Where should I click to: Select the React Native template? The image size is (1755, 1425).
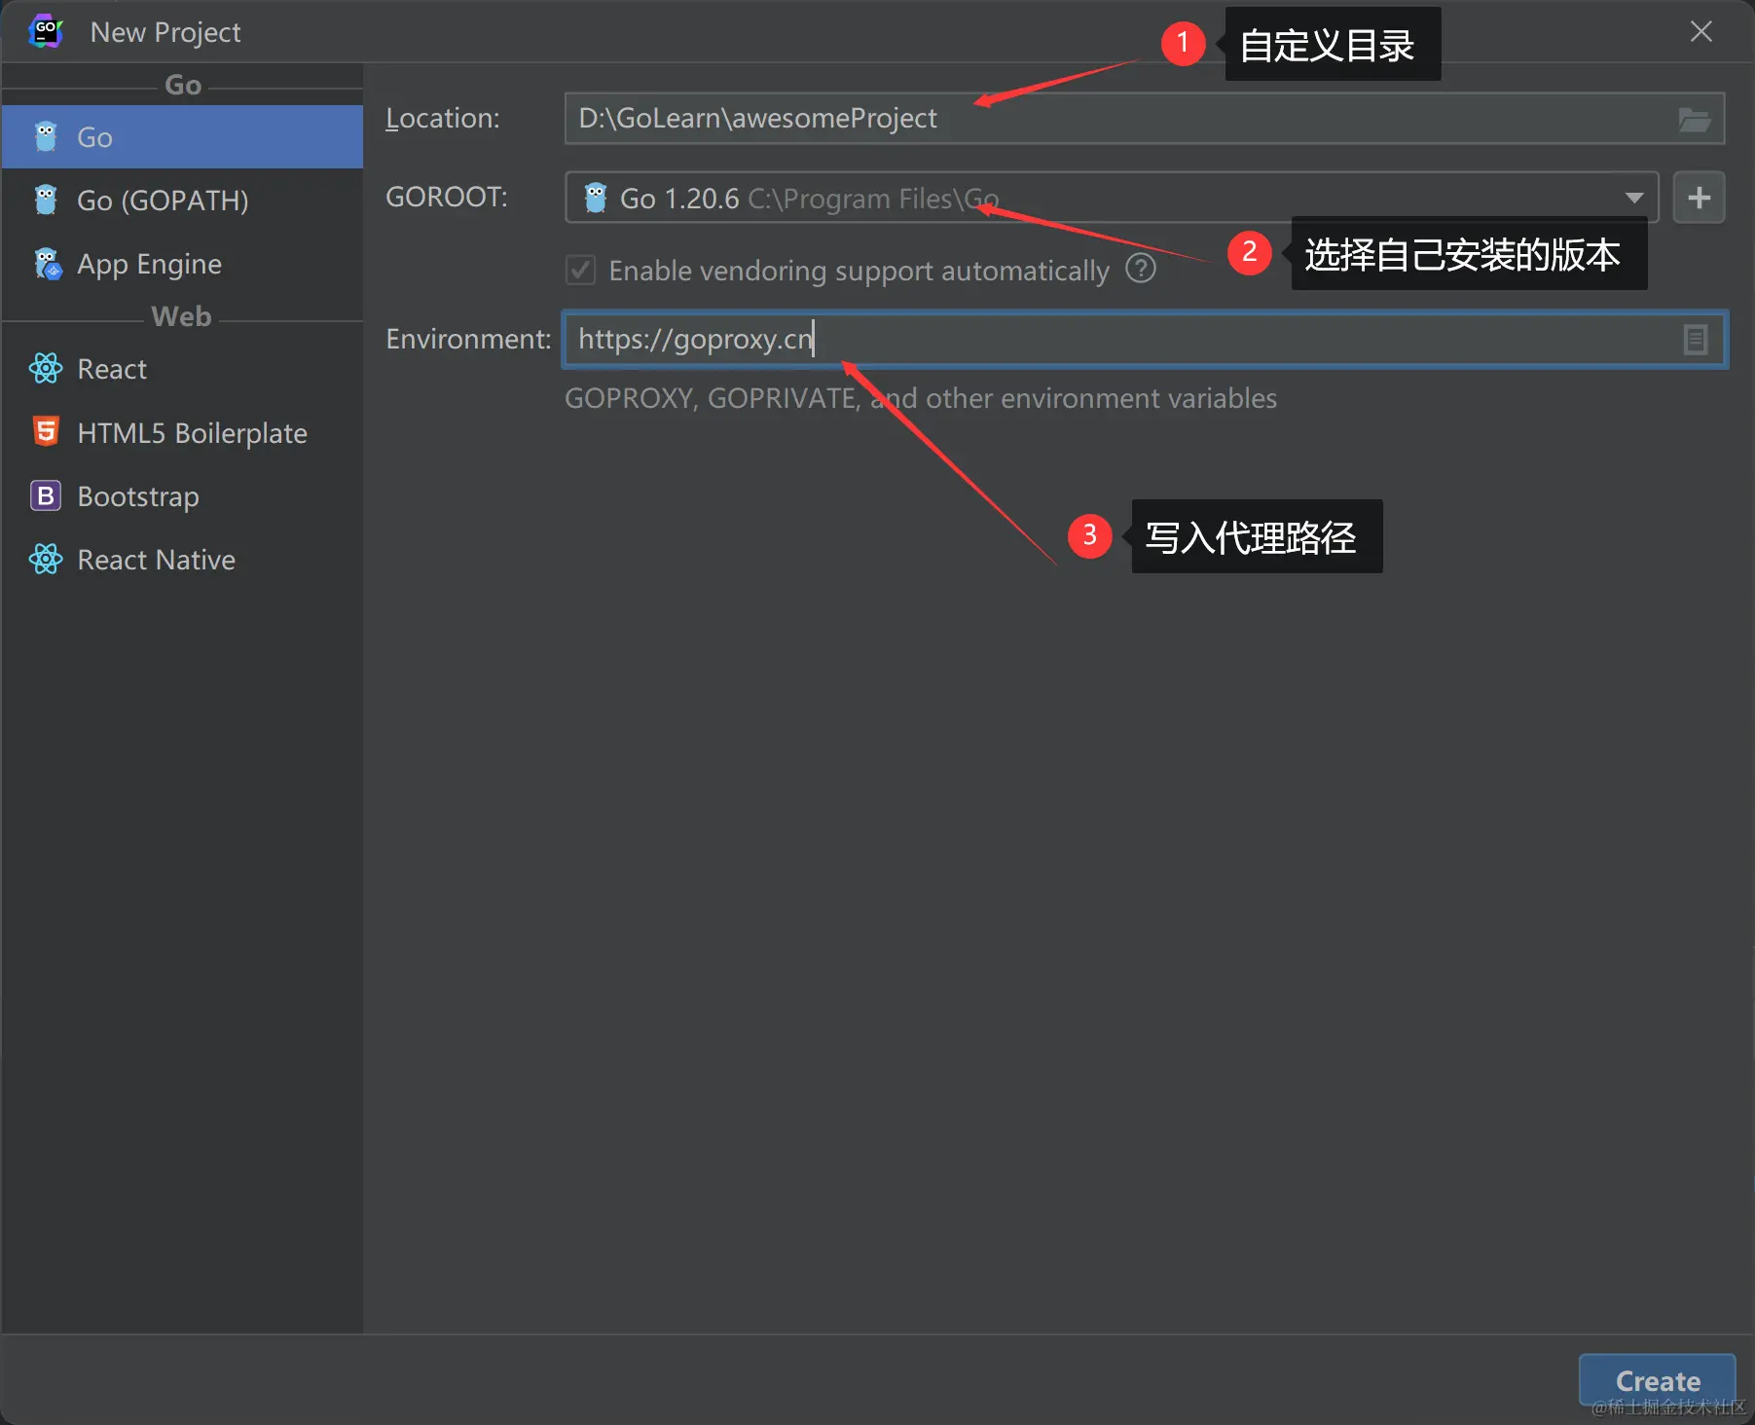click(182, 560)
